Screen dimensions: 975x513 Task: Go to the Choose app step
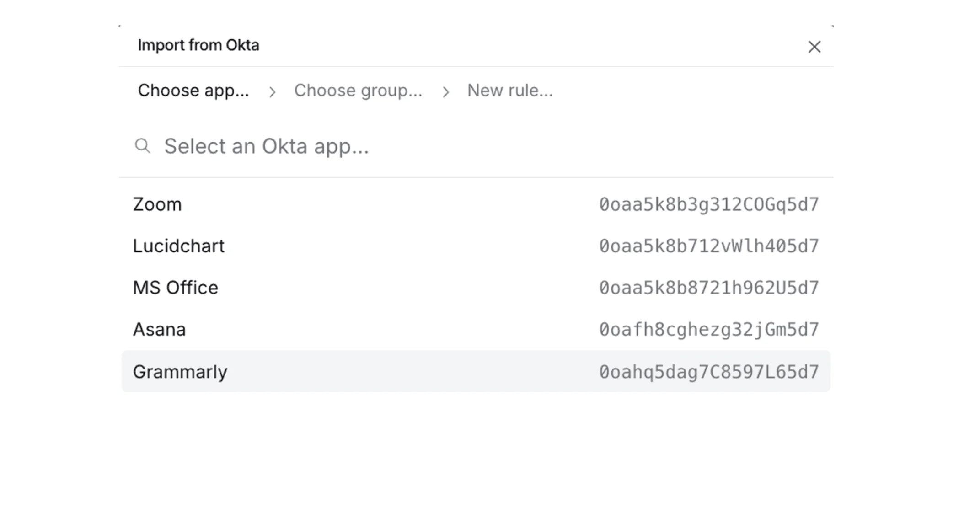pyautogui.click(x=193, y=91)
